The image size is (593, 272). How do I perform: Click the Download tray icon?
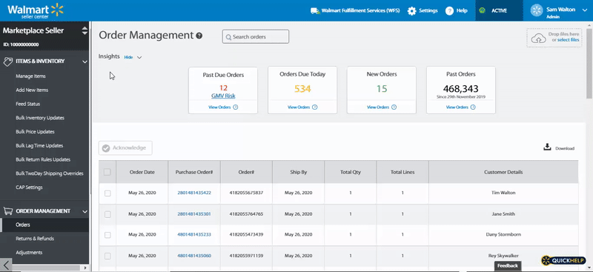(547, 147)
